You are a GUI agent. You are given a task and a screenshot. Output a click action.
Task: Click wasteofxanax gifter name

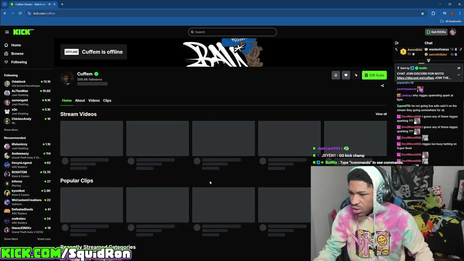coord(439,49)
